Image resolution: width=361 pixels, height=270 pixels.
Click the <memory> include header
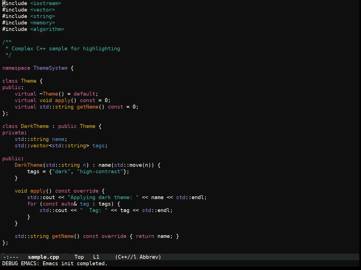coord(43,23)
